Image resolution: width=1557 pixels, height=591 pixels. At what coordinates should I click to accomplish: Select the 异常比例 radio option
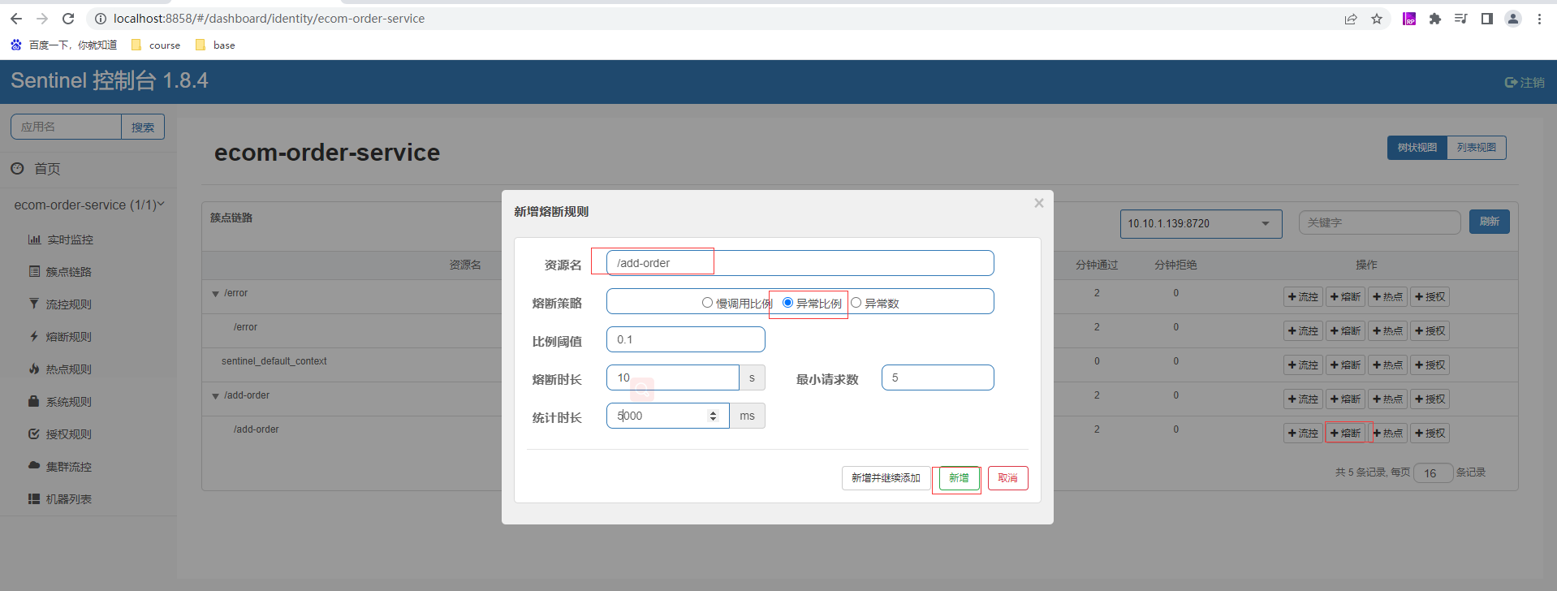(x=787, y=303)
